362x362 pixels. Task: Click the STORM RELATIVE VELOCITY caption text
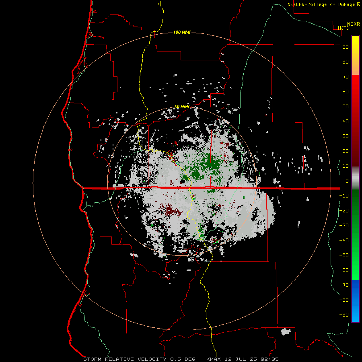pyautogui.click(x=125, y=359)
